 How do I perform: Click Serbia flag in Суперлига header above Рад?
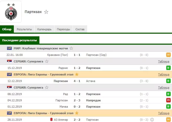[9, 88]
